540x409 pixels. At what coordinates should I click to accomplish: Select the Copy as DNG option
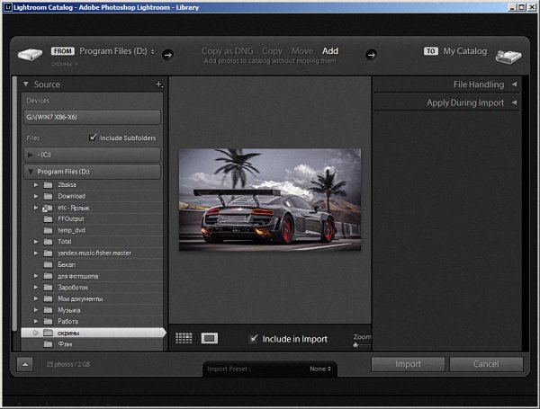tap(229, 51)
